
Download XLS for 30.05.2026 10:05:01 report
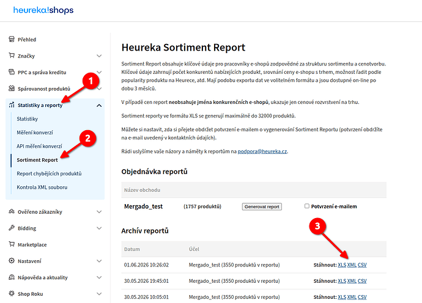pyautogui.click(x=342, y=297)
